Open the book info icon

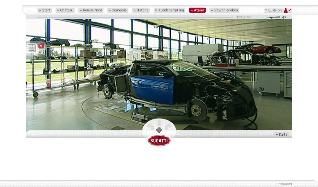pyautogui.click(x=31, y=48)
